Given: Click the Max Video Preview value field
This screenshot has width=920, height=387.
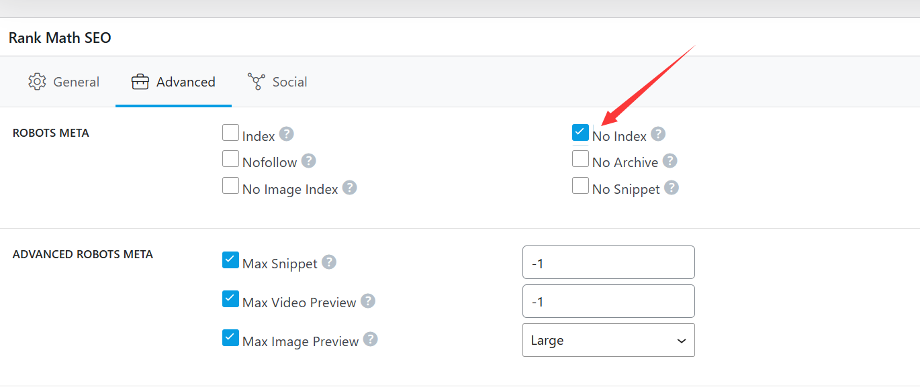Looking at the screenshot, I should click(x=608, y=301).
